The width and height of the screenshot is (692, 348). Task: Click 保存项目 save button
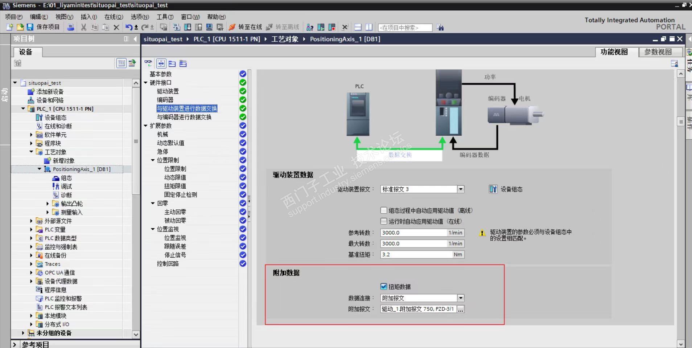coord(43,27)
